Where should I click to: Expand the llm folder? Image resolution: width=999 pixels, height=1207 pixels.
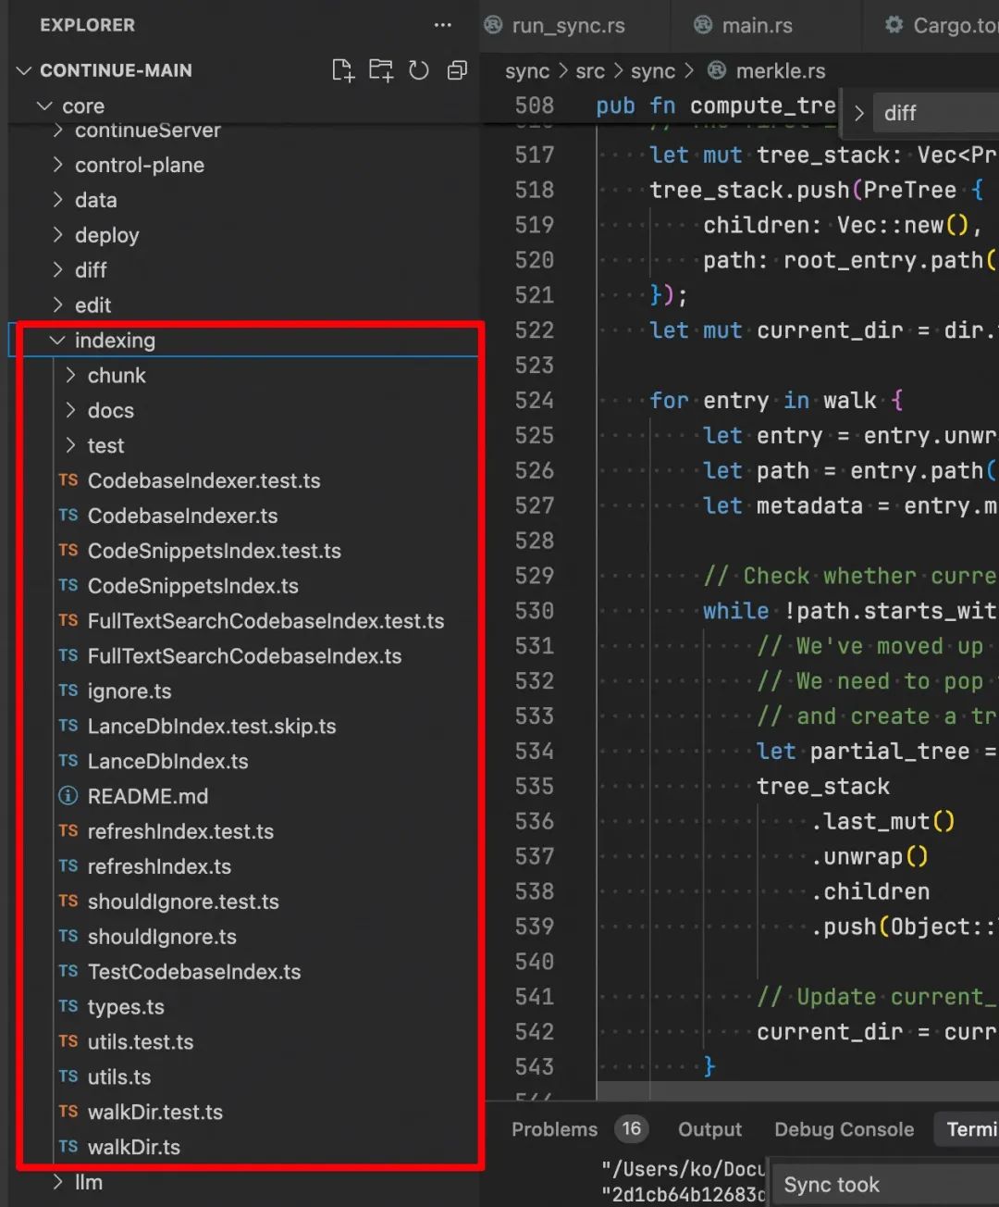[57, 1182]
